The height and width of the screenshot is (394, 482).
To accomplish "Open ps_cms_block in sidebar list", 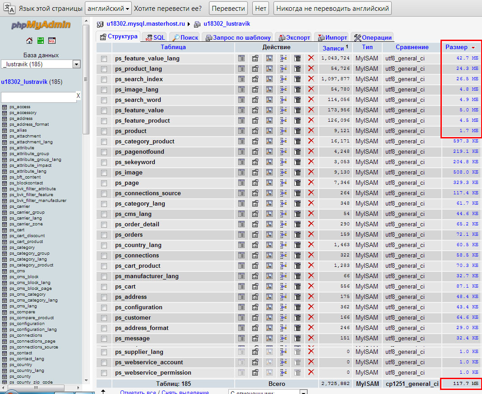I will click(24, 277).
